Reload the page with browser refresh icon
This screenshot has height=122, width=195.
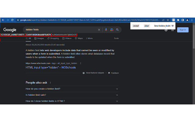point(13,20)
